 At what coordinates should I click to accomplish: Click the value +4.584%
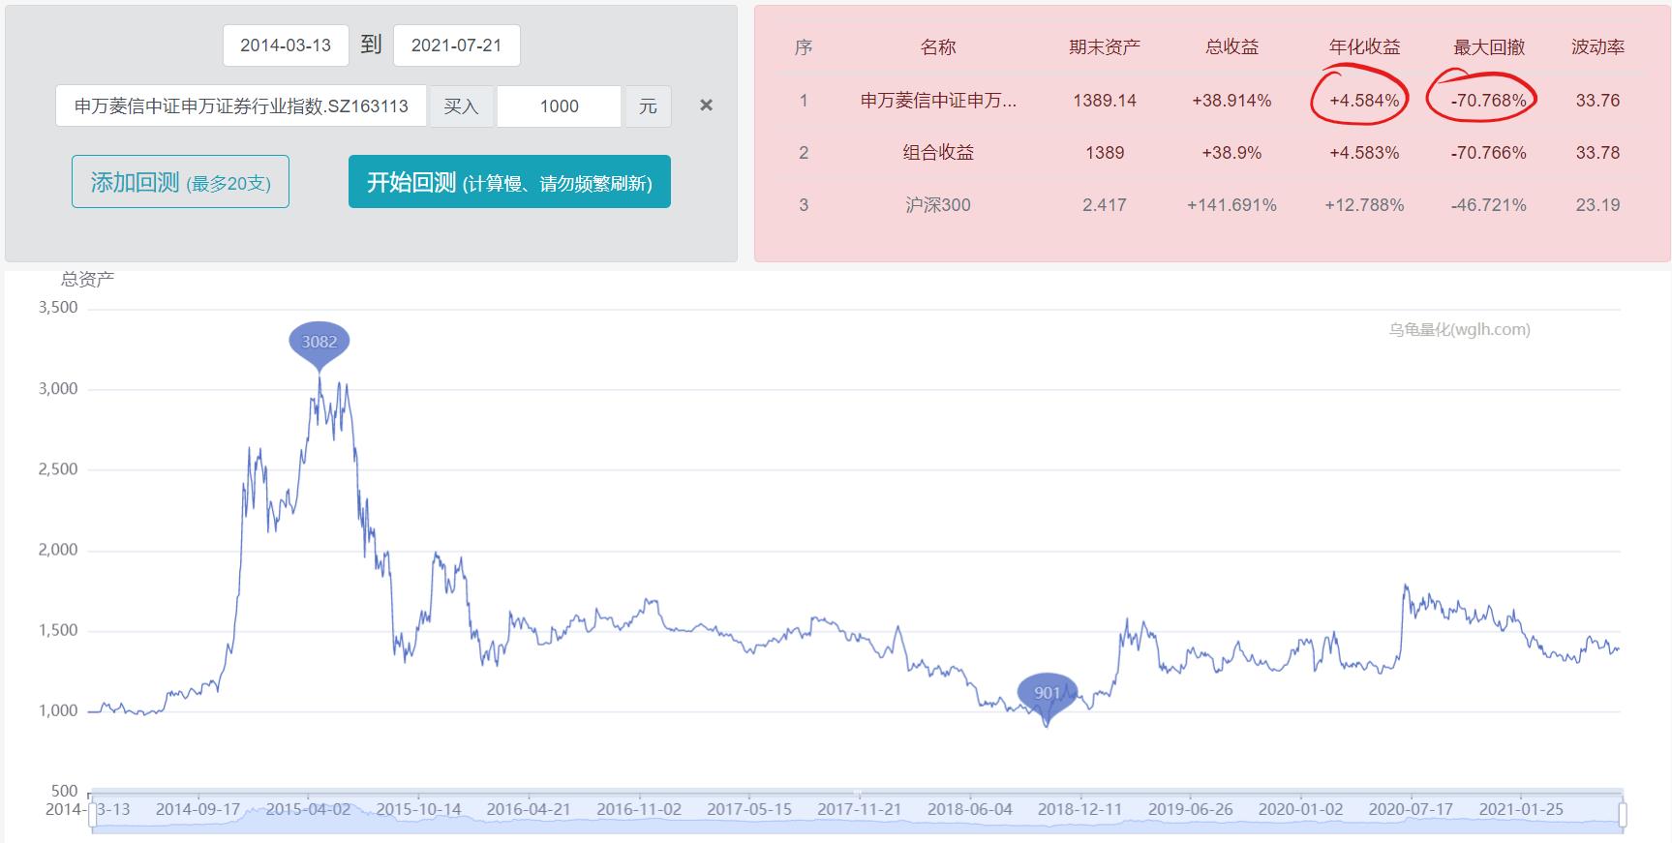click(x=1364, y=101)
